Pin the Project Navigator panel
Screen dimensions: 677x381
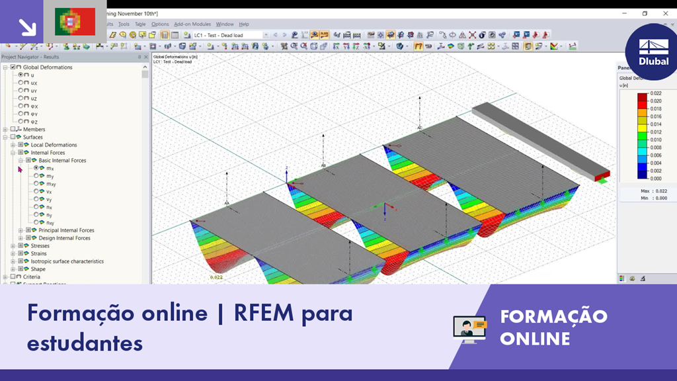(139, 57)
